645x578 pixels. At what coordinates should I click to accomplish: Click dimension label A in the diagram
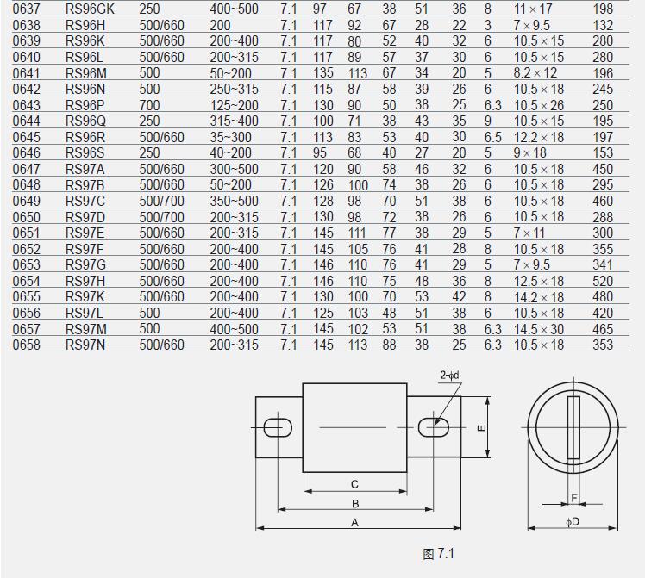[x=354, y=522]
